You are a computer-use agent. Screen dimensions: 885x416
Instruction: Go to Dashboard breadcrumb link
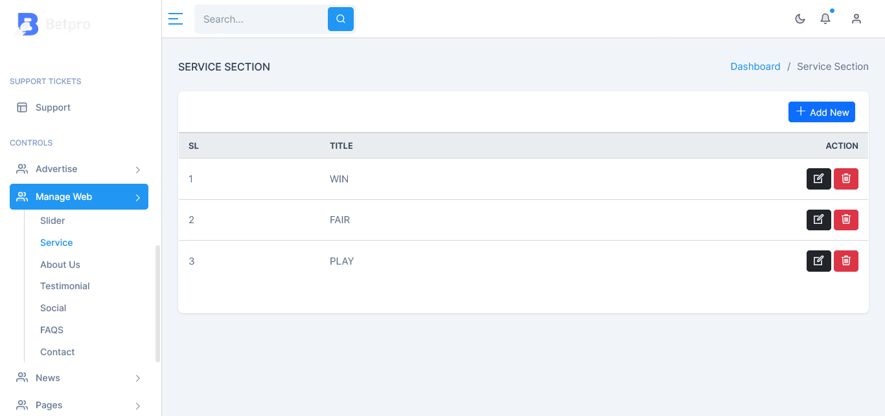pos(755,67)
